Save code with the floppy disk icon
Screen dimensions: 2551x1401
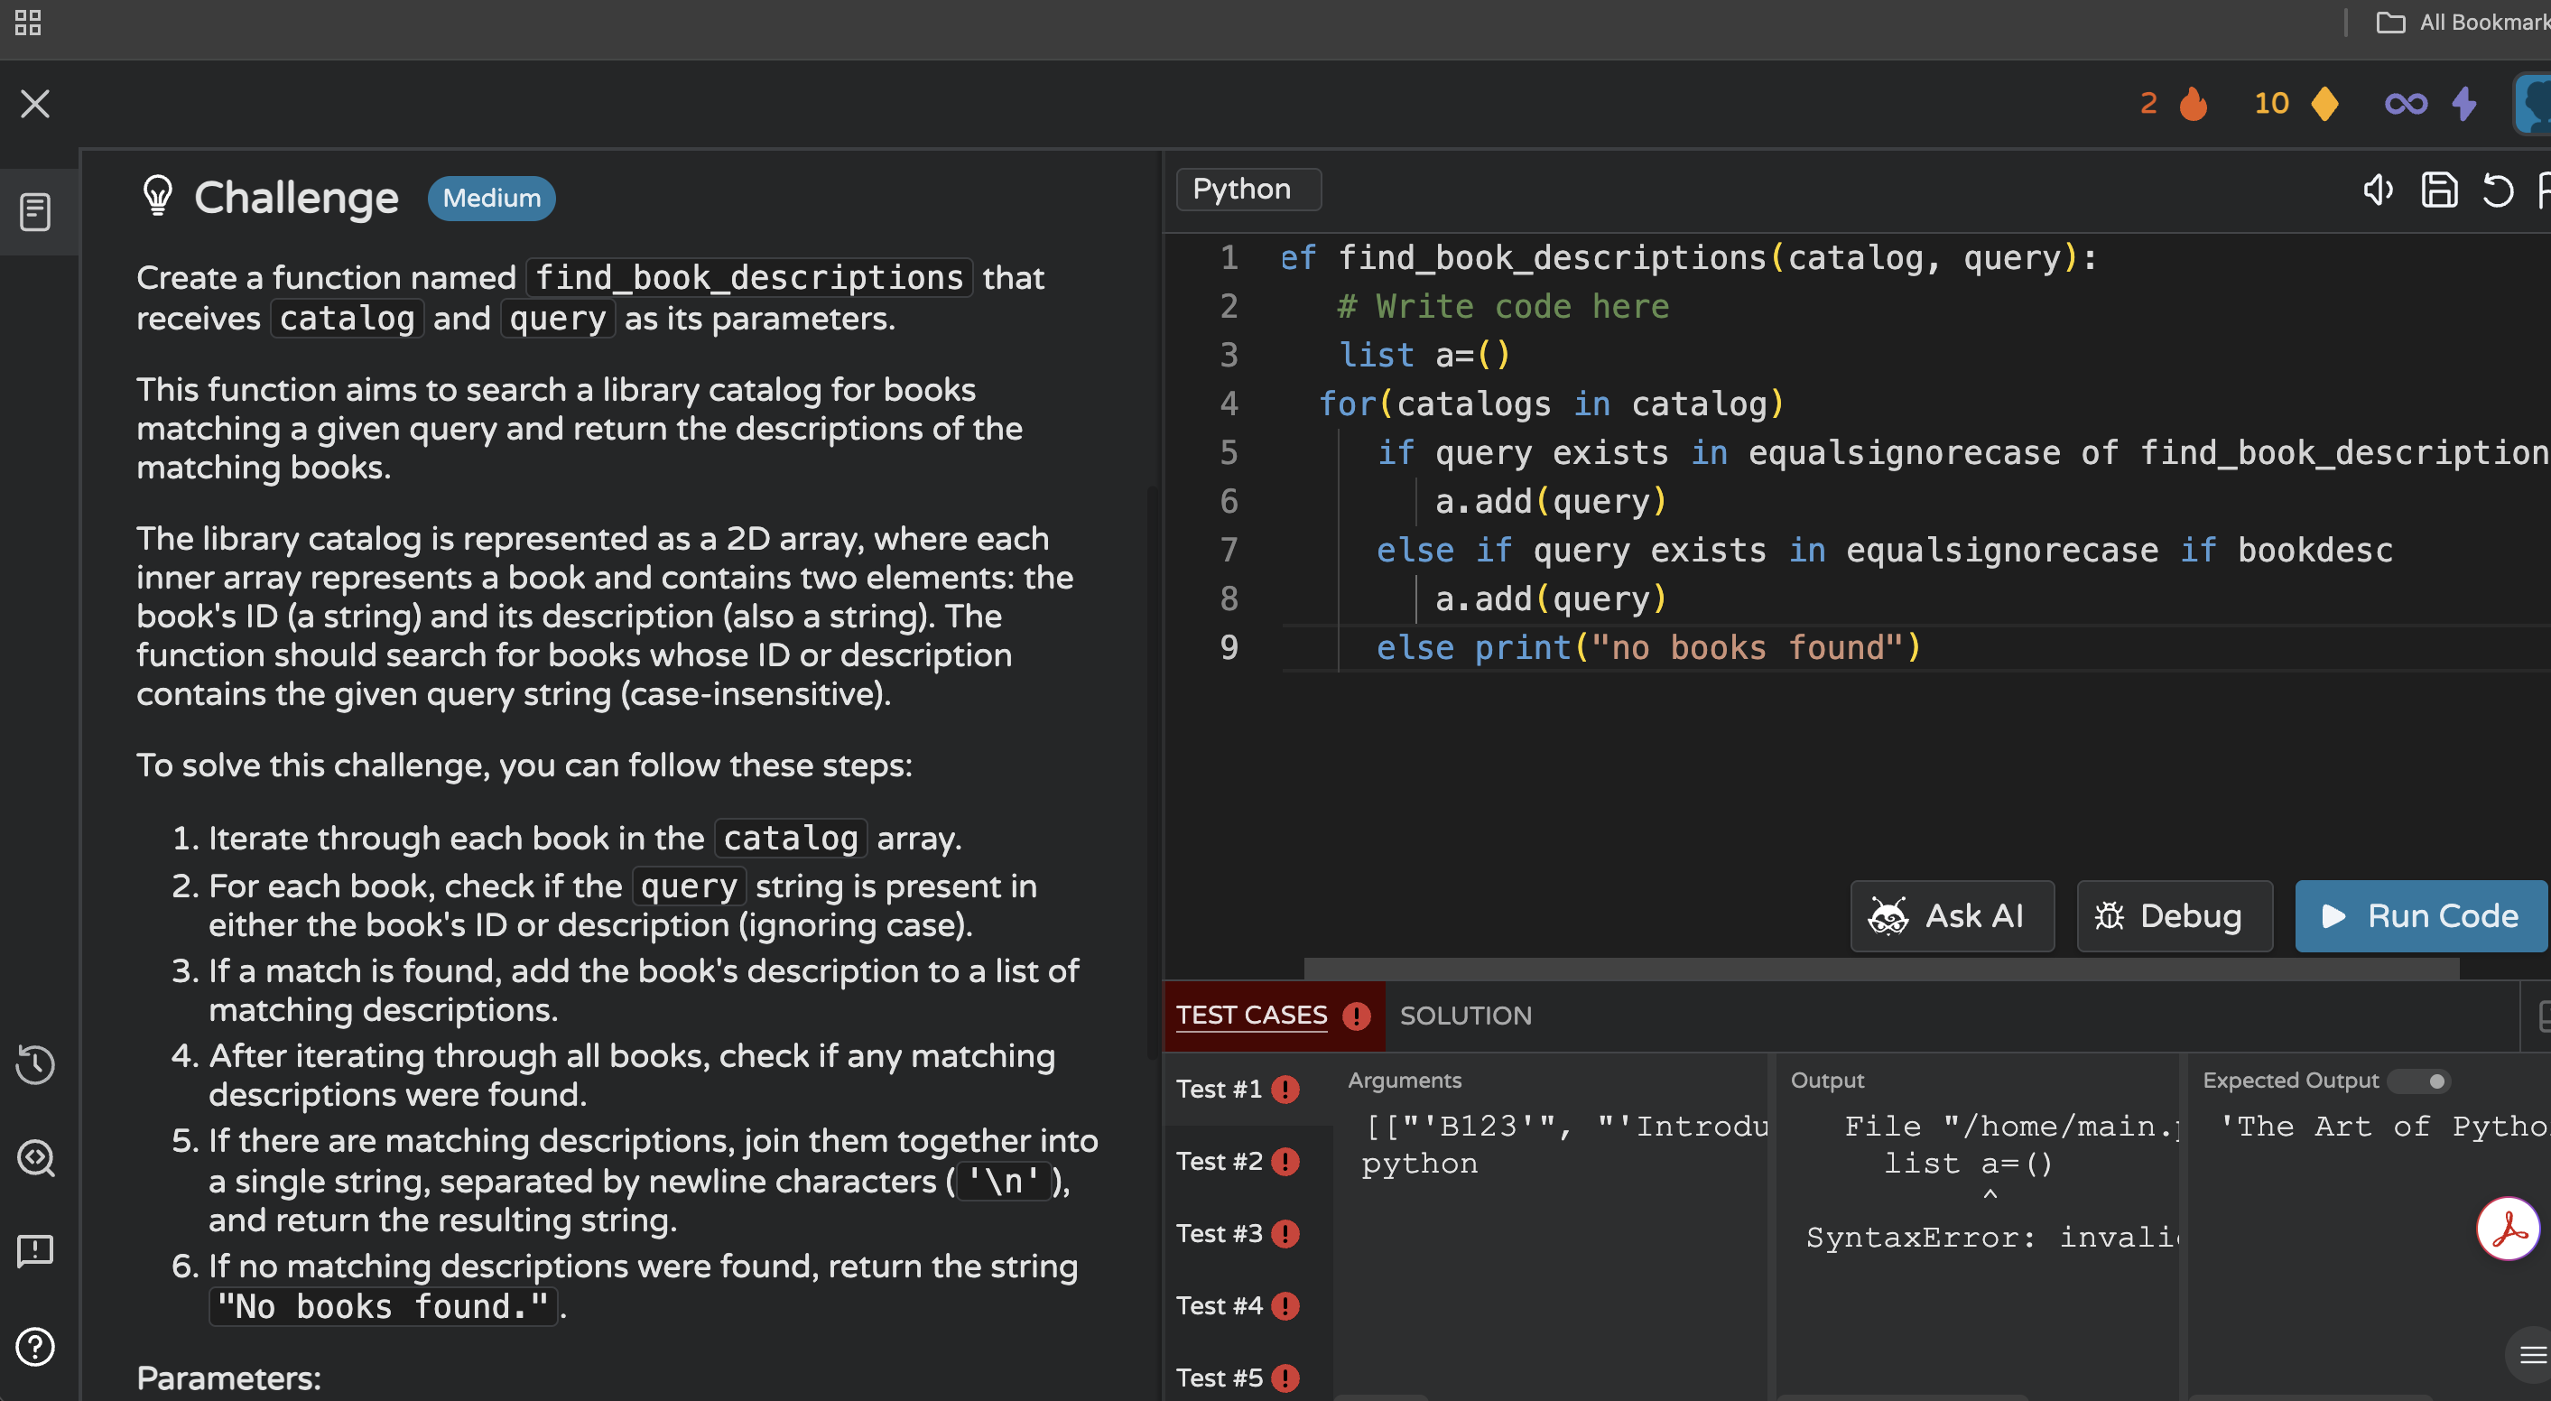[x=2439, y=189]
